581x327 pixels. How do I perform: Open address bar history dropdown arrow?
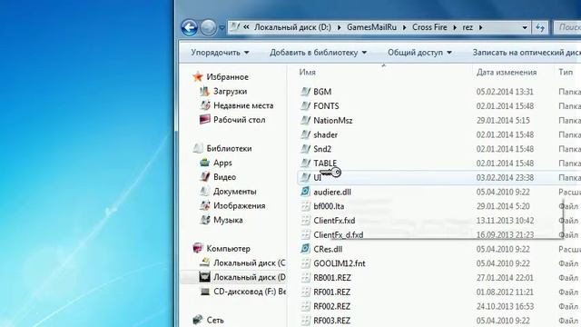(525, 27)
